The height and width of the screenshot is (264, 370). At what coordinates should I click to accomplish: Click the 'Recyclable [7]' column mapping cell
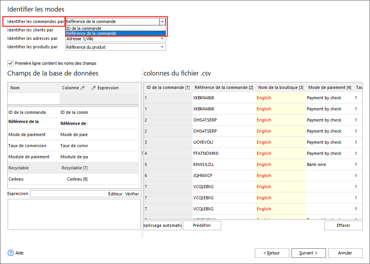(74, 168)
